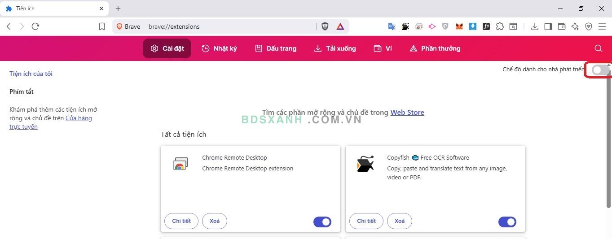Click the Chrome Remote Desktop extension description

(248, 169)
